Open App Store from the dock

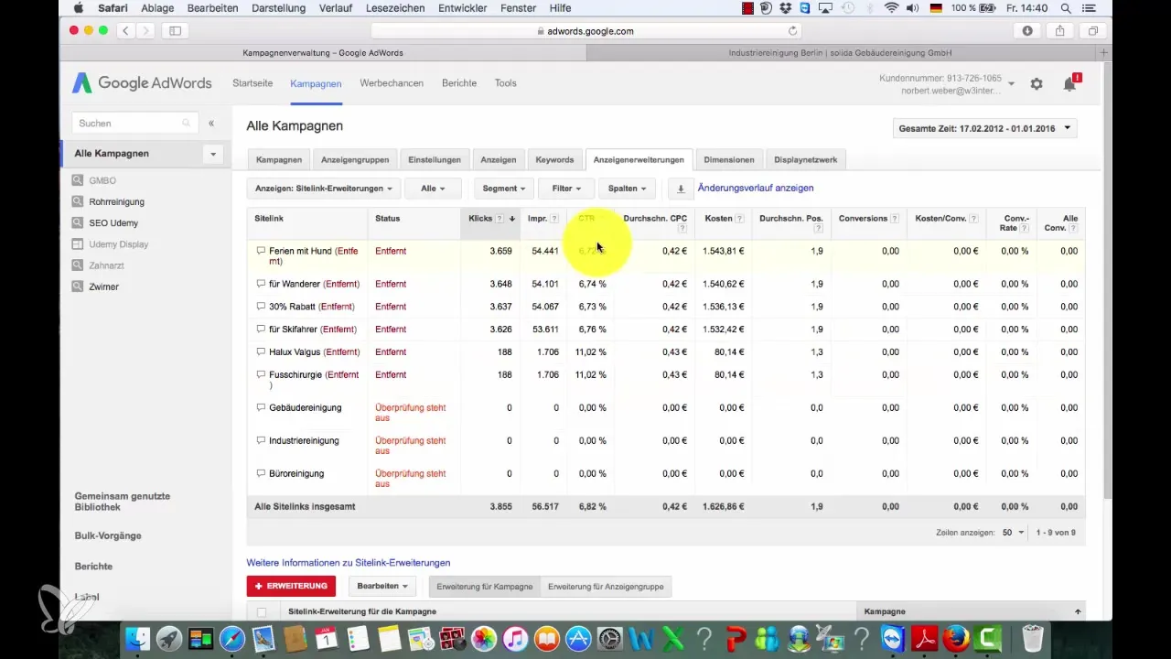578,638
